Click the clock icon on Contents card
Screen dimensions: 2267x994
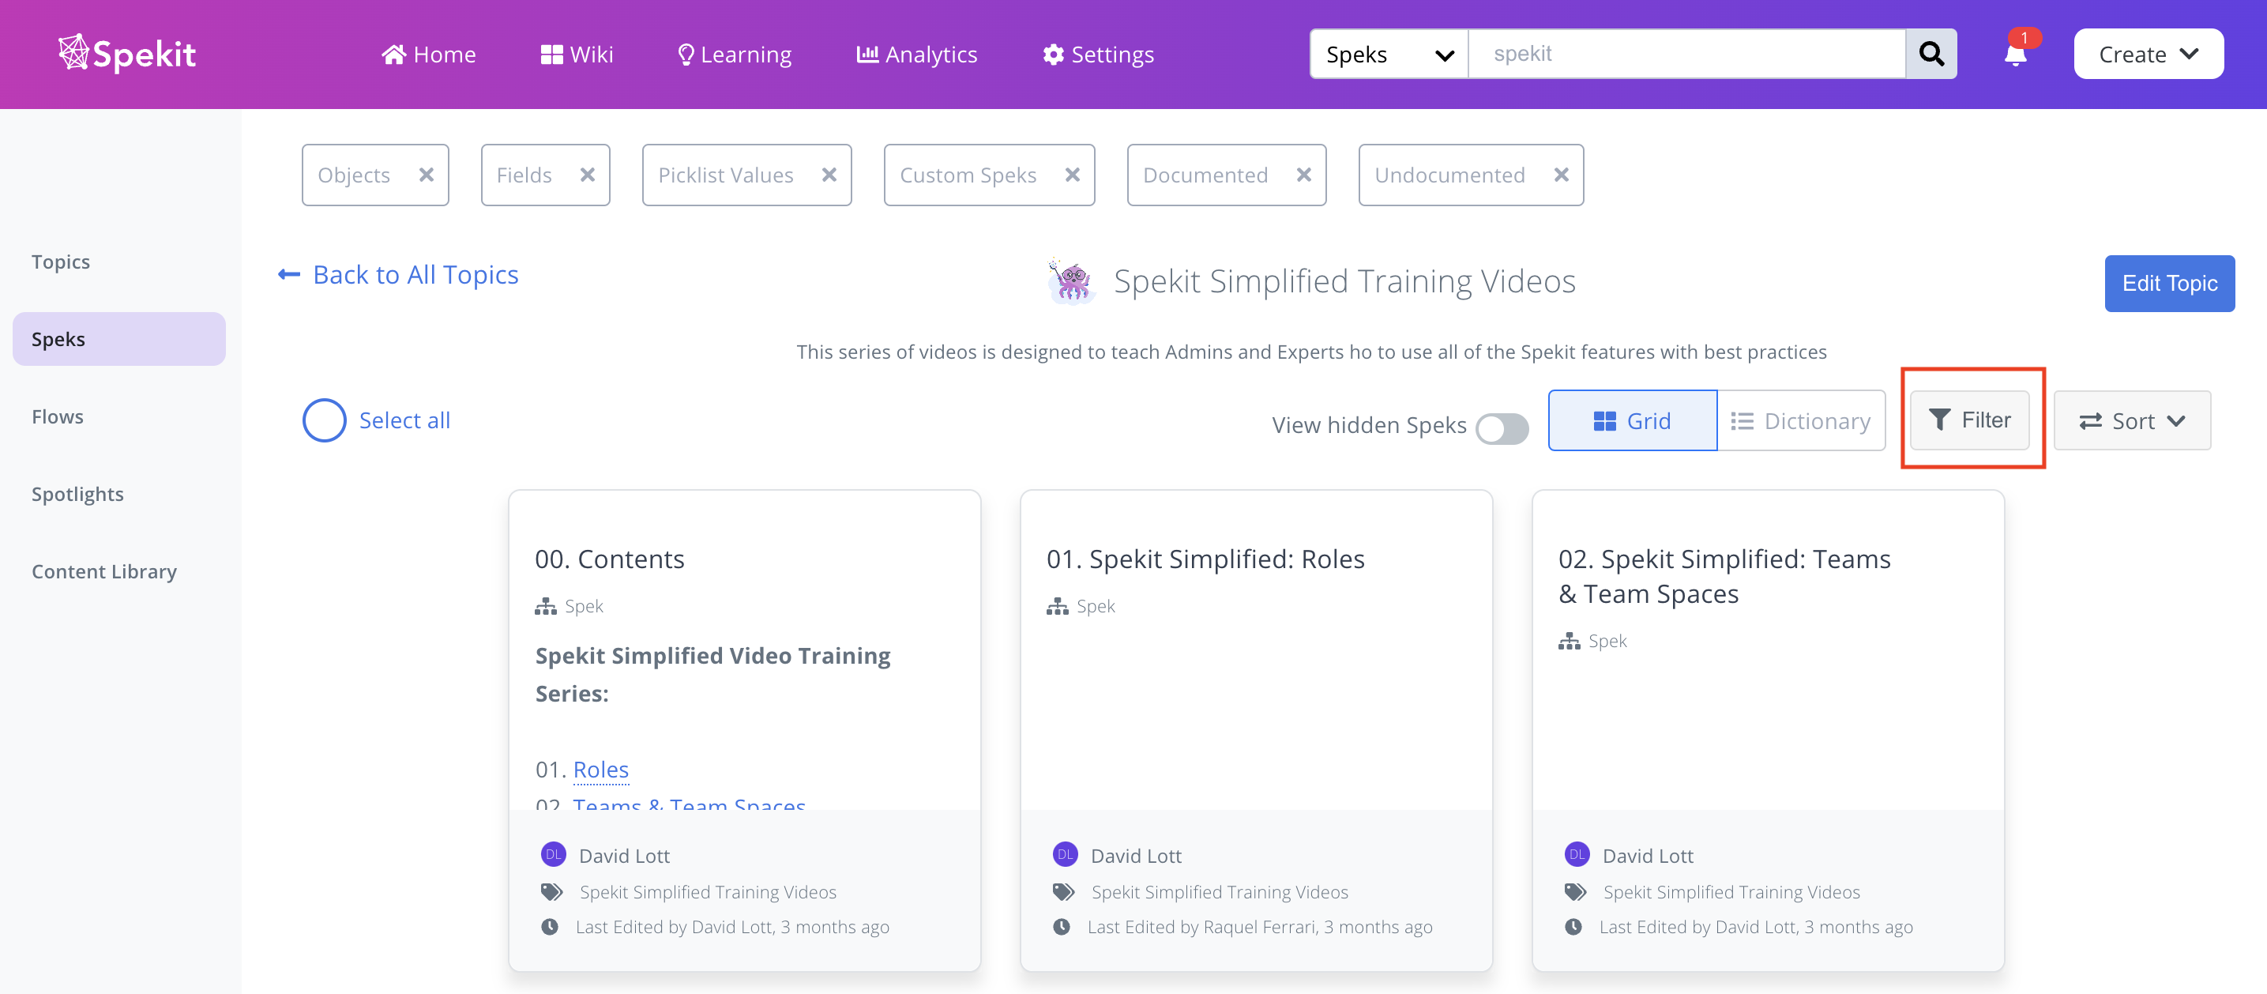tap(549, 926)
